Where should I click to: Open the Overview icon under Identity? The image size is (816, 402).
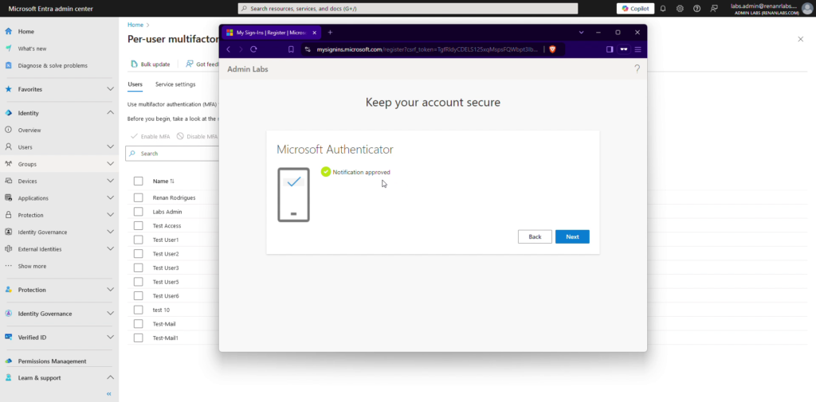8,130
